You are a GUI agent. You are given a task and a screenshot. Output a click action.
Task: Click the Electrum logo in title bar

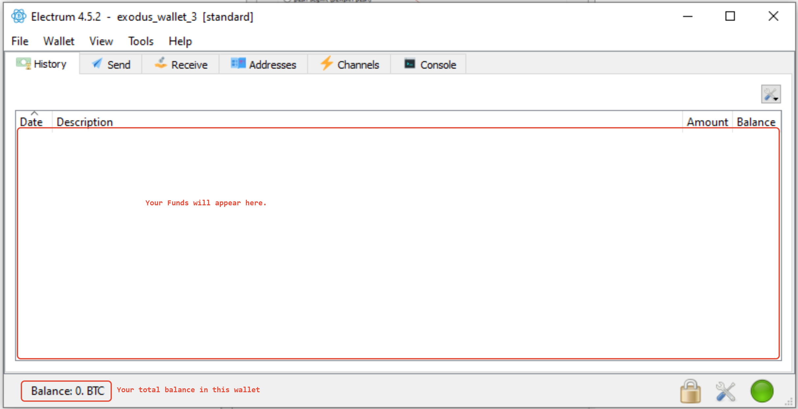pyautogui.click(x=18, y=16)
